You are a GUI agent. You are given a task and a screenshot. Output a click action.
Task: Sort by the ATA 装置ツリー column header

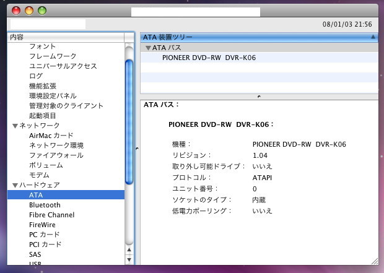[260, 37]
